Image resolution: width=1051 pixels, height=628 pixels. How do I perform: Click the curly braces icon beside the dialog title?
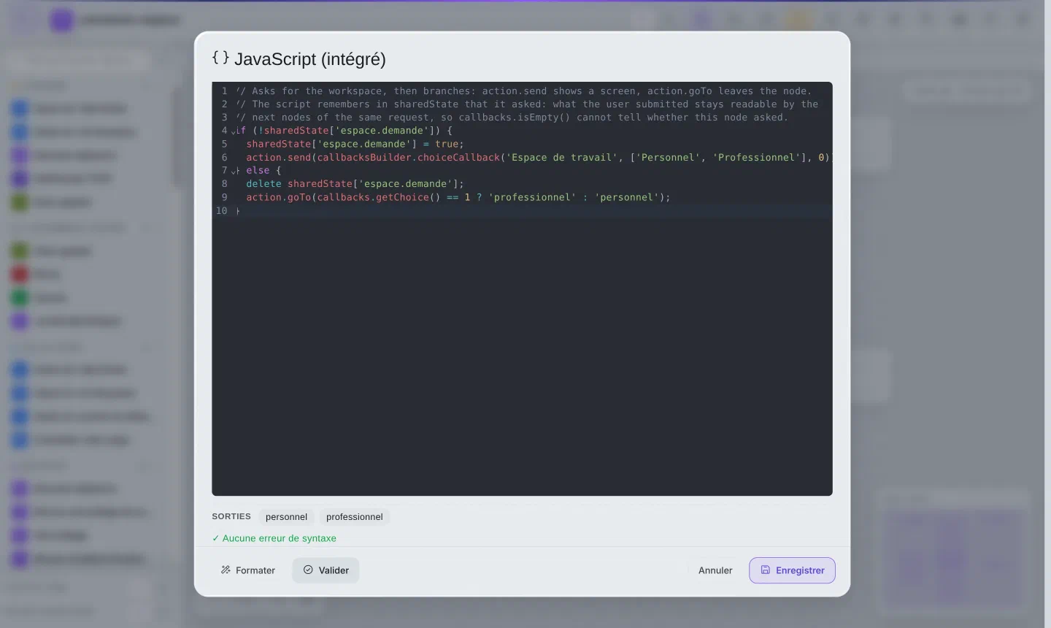[220, 58]
